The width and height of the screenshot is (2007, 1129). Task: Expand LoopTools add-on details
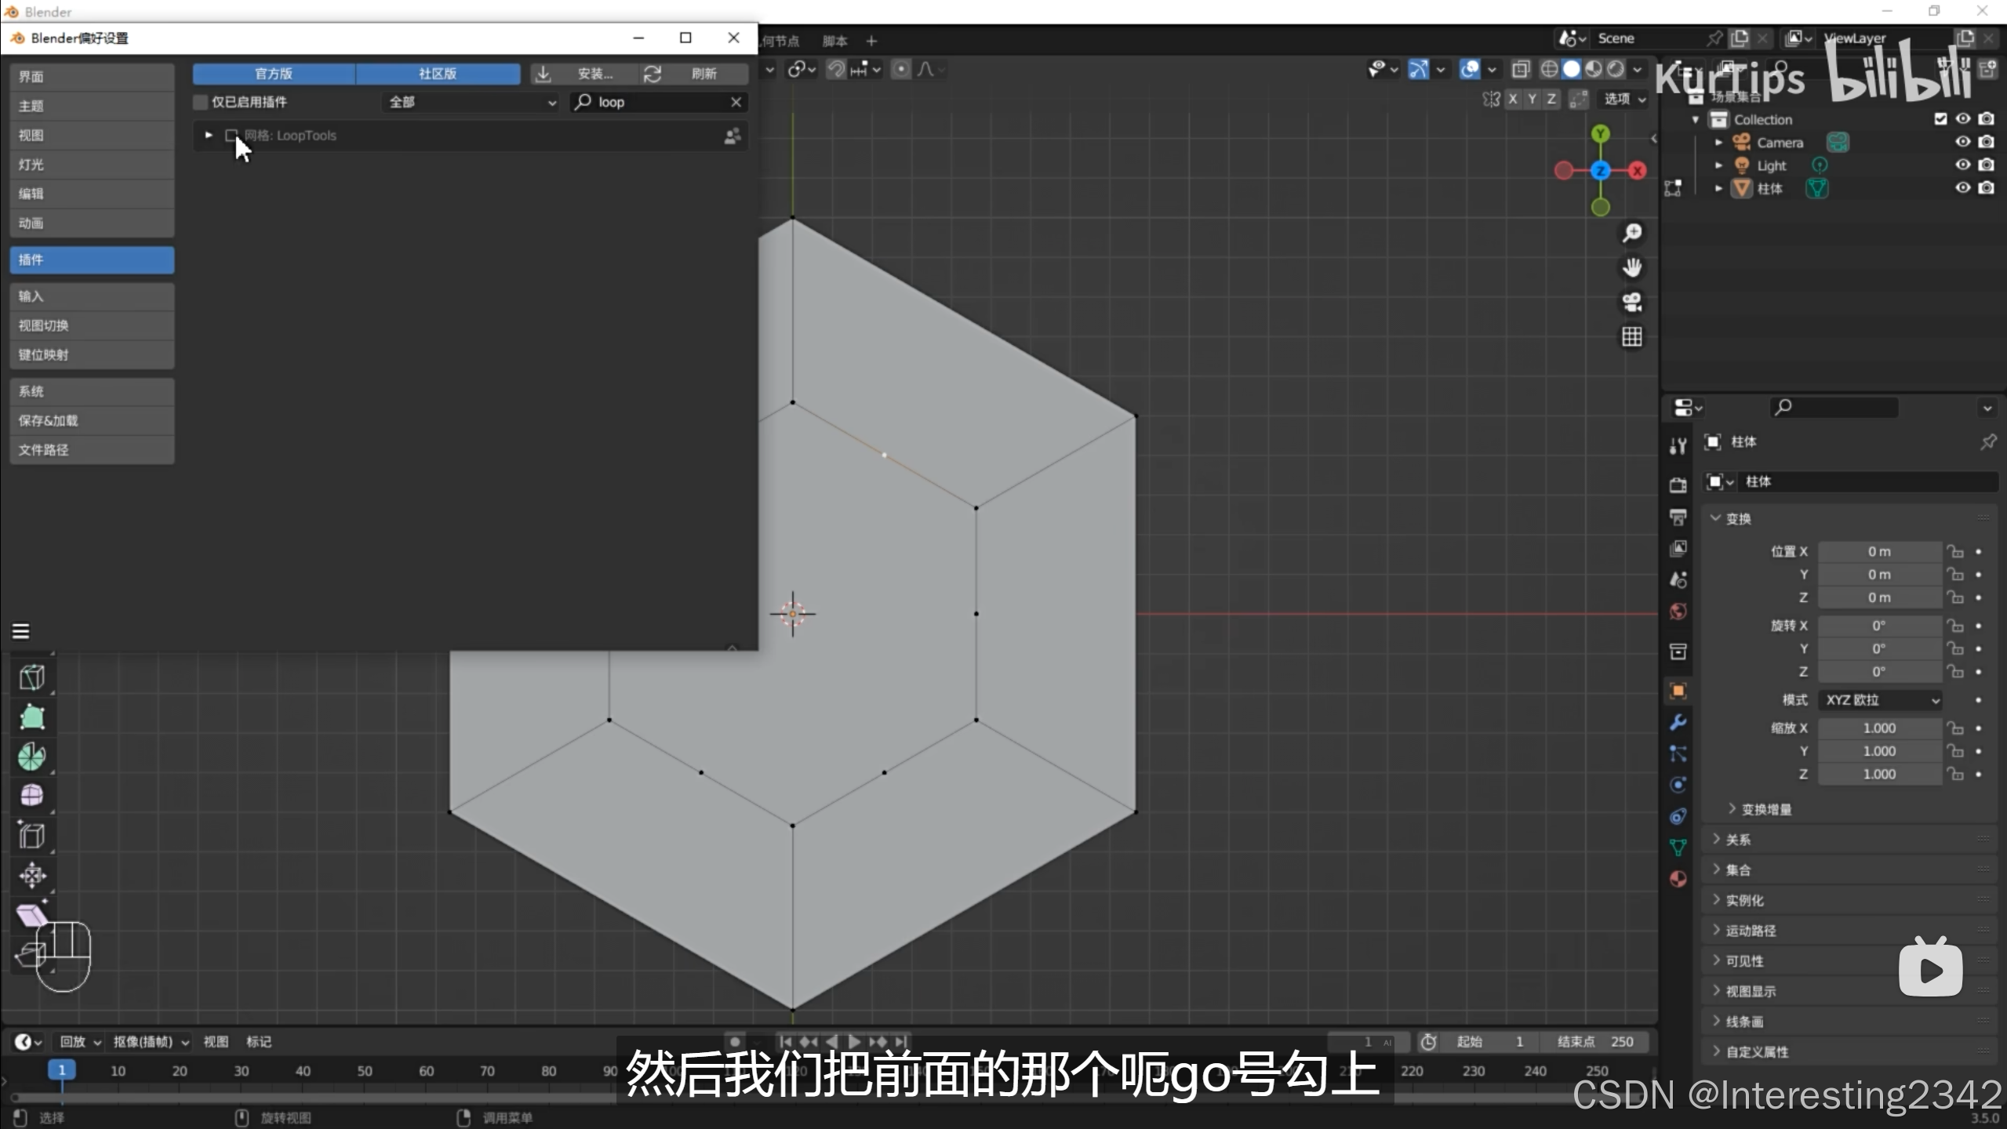(209, 136)
